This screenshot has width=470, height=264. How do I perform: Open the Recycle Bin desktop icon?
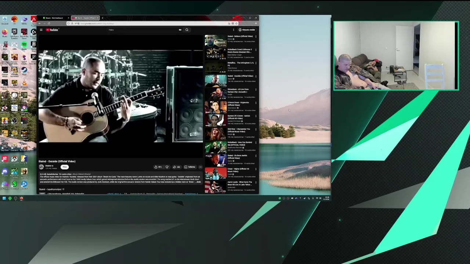tap(5, 20)
